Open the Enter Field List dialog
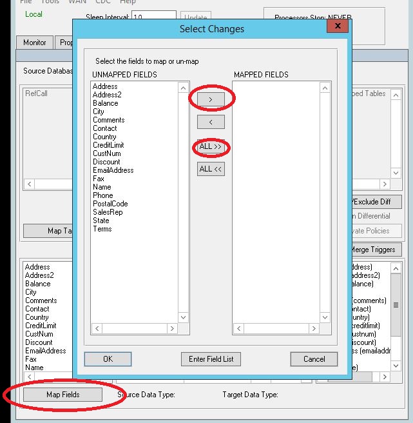Viewport: 413px width, 423px height. (x=211, y=359)
